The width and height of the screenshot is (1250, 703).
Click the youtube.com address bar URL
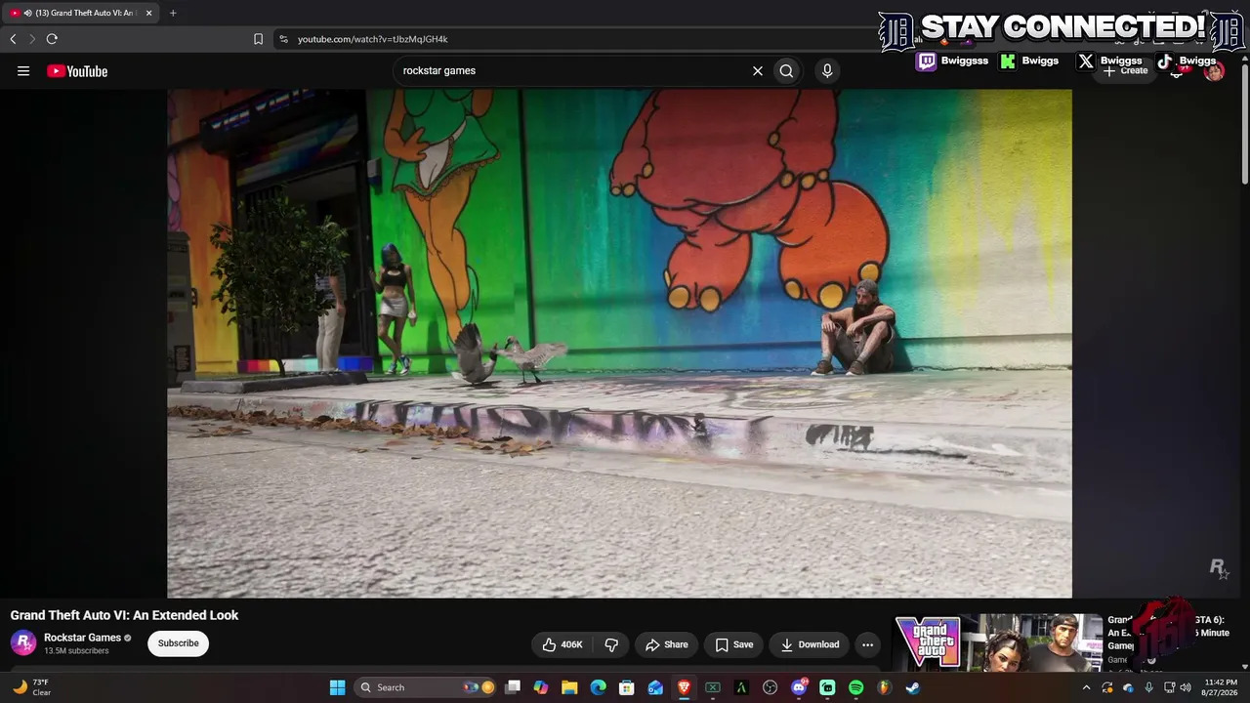point(372,39)
